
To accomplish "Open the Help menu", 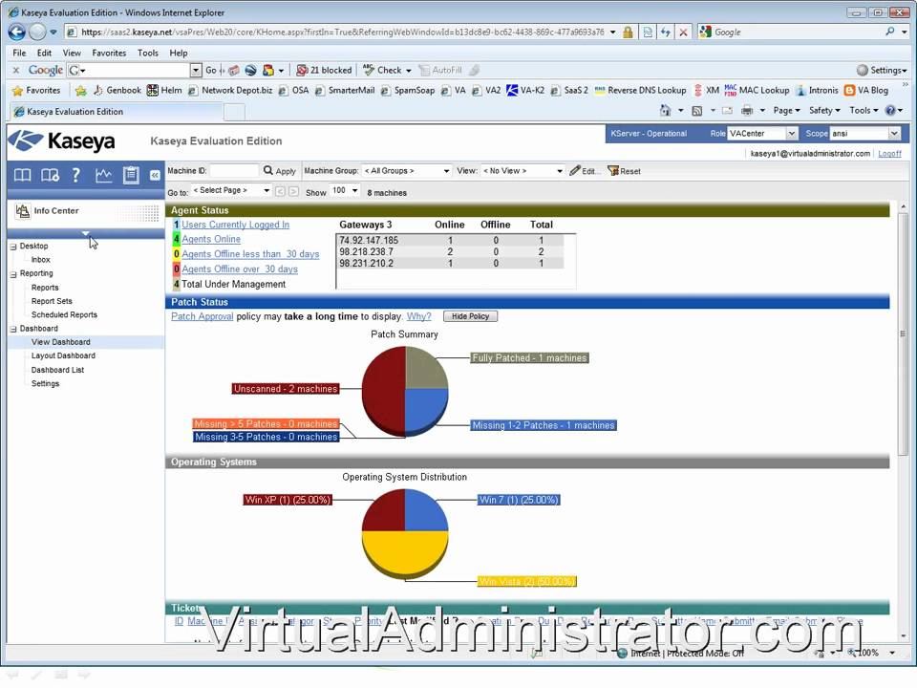I will (x=179, y=53).
